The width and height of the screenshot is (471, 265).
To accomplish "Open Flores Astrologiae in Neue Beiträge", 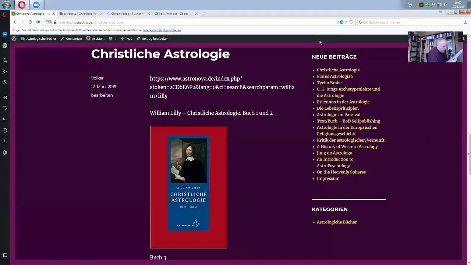I will tap(334, 76).
